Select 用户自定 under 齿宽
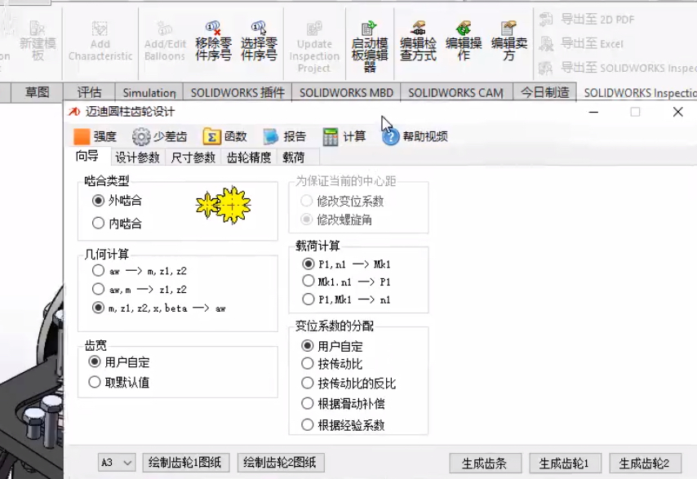This screenshot has height=479, width=697. click(94, 361)
